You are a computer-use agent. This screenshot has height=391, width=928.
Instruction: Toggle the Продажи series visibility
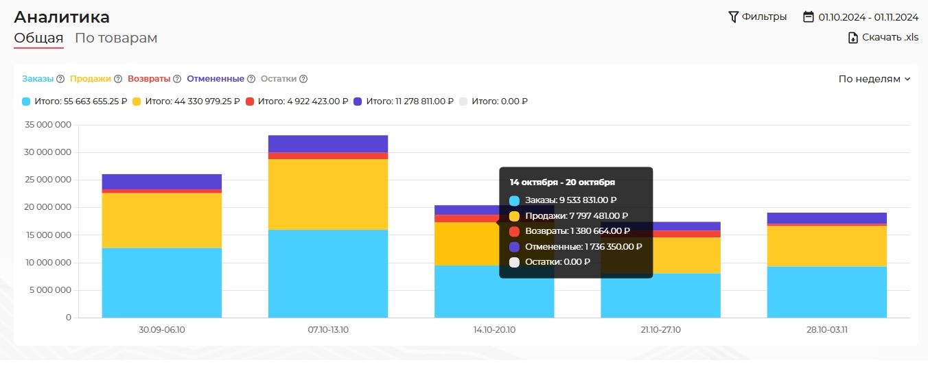[x=90, y=79]
